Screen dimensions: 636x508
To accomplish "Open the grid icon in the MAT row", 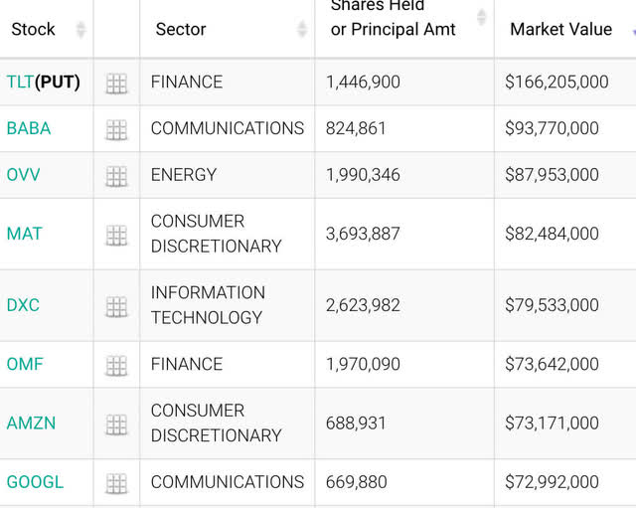I will click(x=116, y=235).
